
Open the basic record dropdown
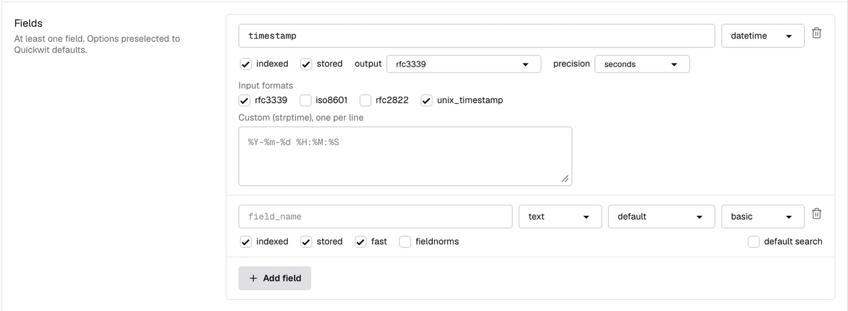pyautogui.click(x=763, y=217)
